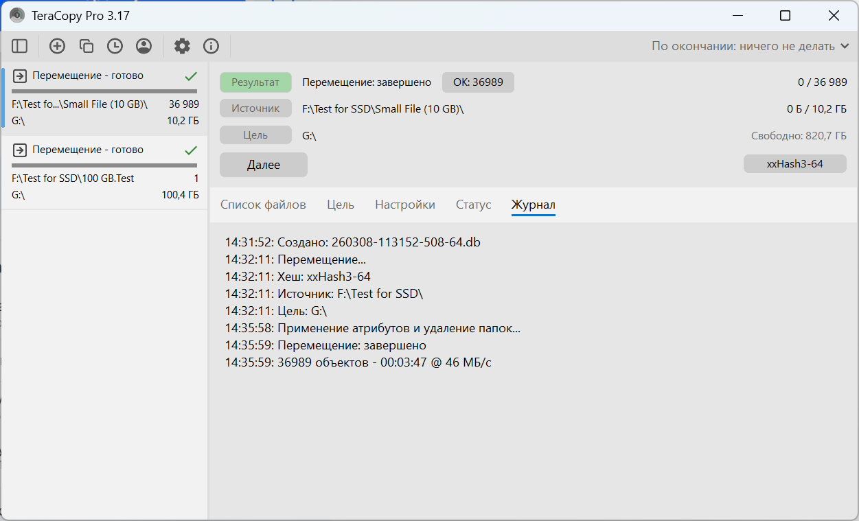Click the source path F:\Test for SSD\Small File (10 GB)\
The width and height of the screenshot is (859, 521).
[x=383, y=109]
